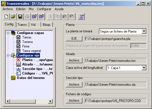Click the stacked layers icon of Configurar capas
The width and height of the screenshot is (152, 109).
(13, 33)
